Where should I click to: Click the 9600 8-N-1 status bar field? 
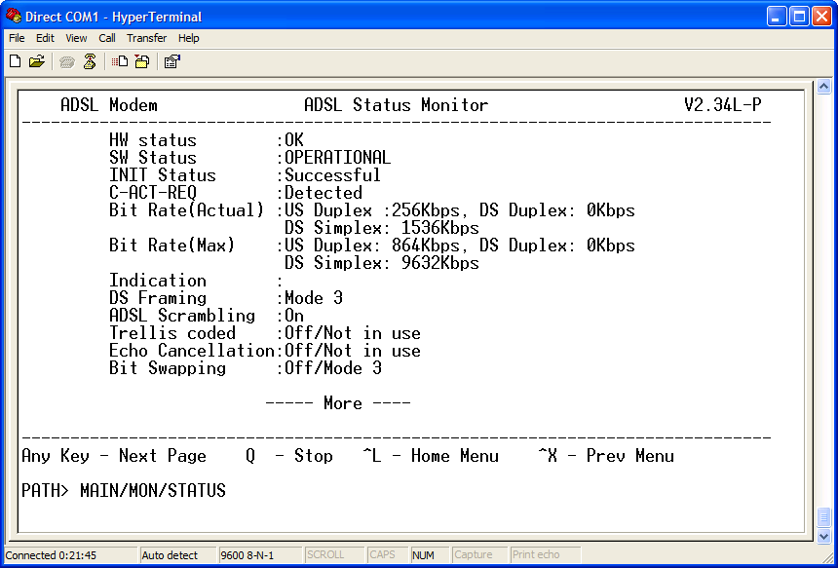tap(249, 555)
